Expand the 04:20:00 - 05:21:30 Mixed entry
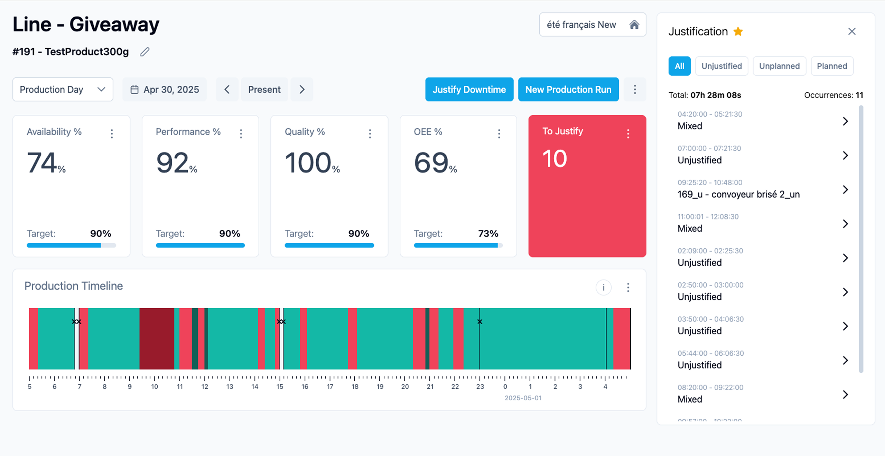This screenshot has height=456, width=885. tap(845, 121)
